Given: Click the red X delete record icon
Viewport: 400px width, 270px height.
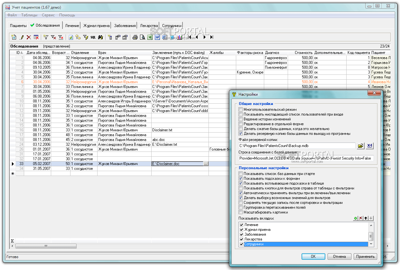Looking at the screenshot, I should 29,37.
